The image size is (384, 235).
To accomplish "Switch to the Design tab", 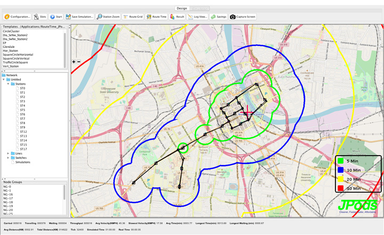I will point(182,9).
